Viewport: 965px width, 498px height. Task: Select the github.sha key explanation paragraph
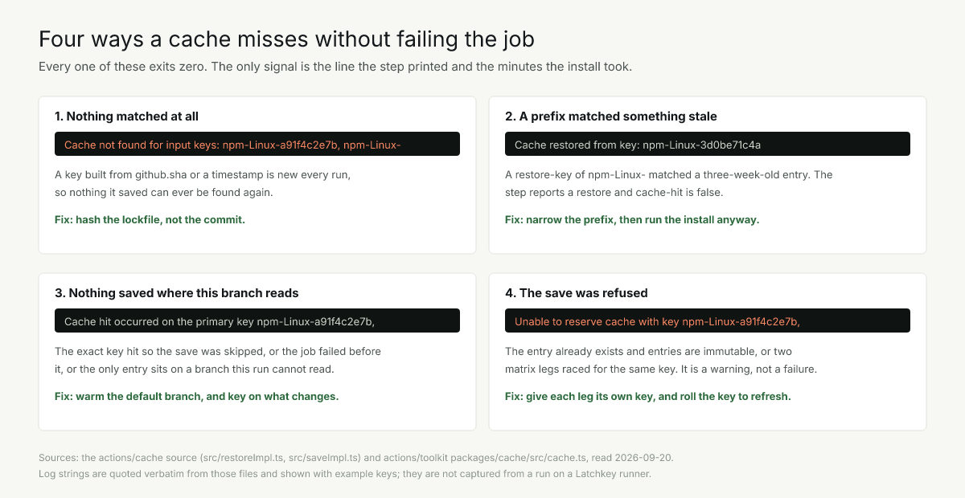tap(203, 183)
